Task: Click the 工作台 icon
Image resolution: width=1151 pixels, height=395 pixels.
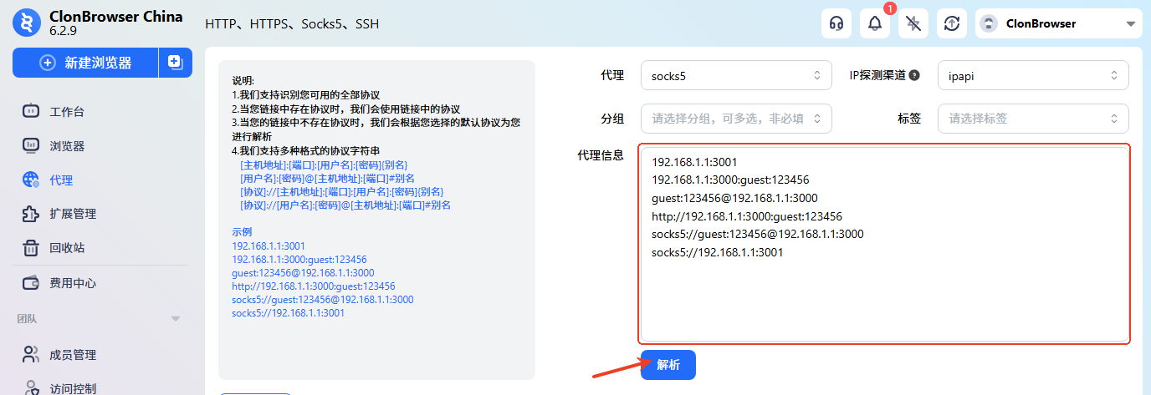Action: [31, 111]
